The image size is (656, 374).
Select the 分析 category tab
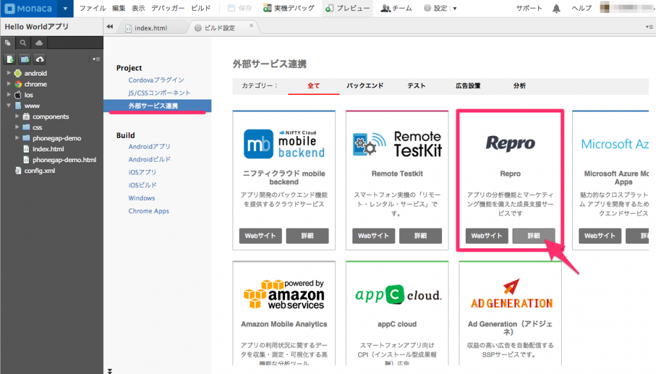(x=519, y=85)
